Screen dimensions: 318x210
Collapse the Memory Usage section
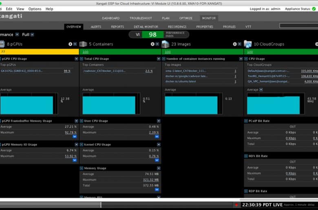click(x=82, y=168)
